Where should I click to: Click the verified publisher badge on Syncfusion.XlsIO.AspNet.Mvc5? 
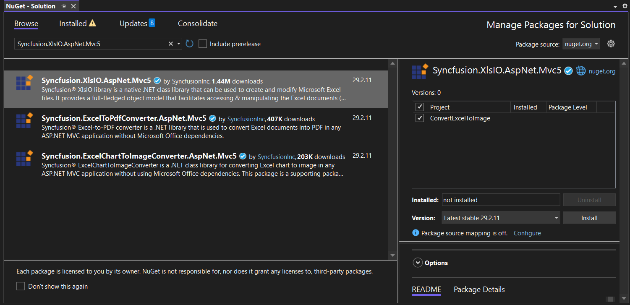157,81
